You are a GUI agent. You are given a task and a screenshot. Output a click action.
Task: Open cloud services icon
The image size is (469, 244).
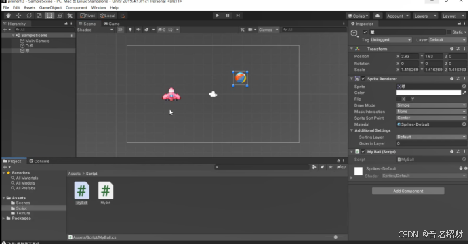click(378, 16)
